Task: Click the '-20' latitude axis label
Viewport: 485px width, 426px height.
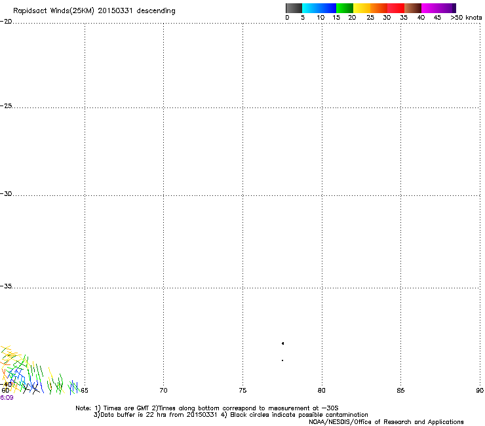Action: (x=6, y=22)
